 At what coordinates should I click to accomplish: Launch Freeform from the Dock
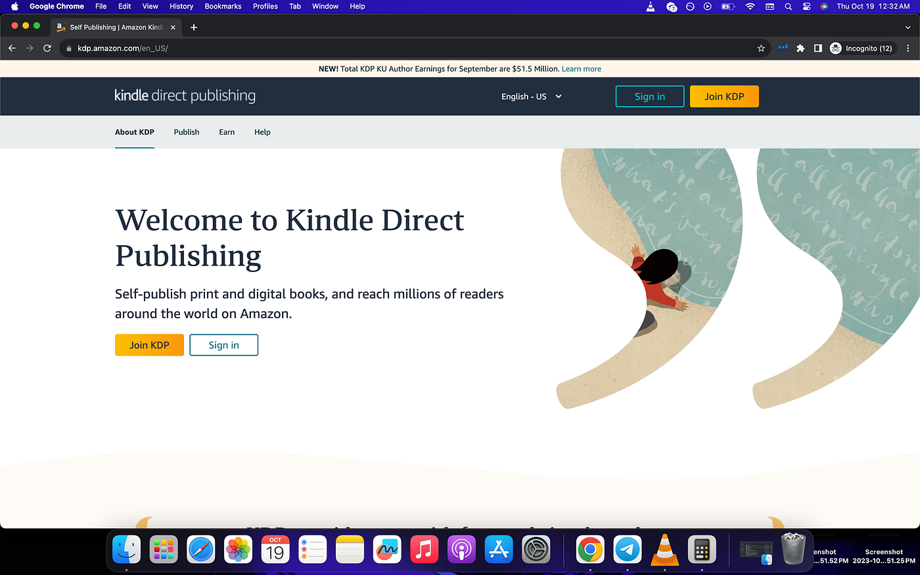click(387, 549)
